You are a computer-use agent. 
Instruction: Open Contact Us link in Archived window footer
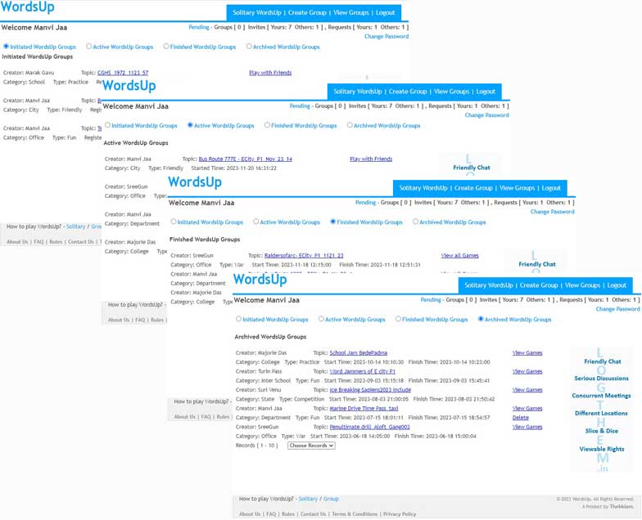tap(313, 513)
